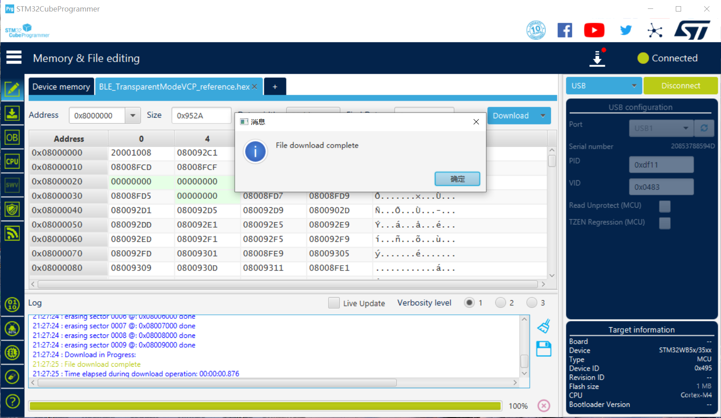Cancel operation with the pink X icon
This screenshot has height=418, width=721.
tap(544, 406)
